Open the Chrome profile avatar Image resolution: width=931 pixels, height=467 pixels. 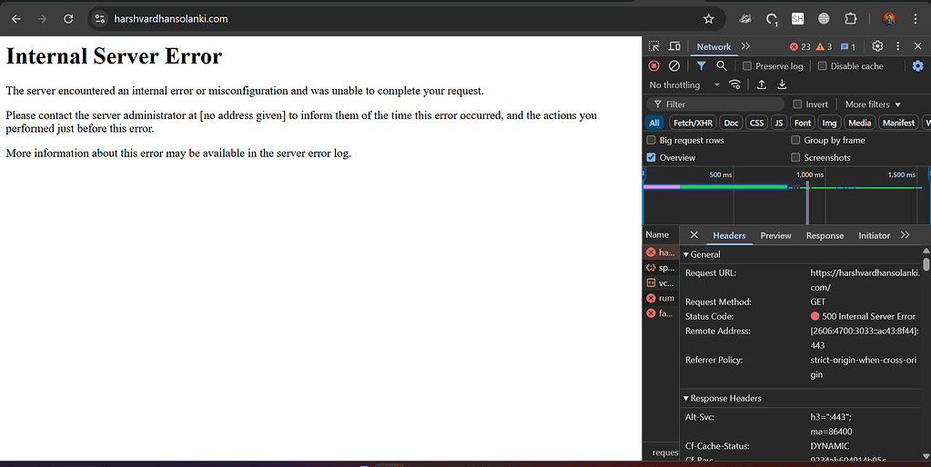[889, 19]
